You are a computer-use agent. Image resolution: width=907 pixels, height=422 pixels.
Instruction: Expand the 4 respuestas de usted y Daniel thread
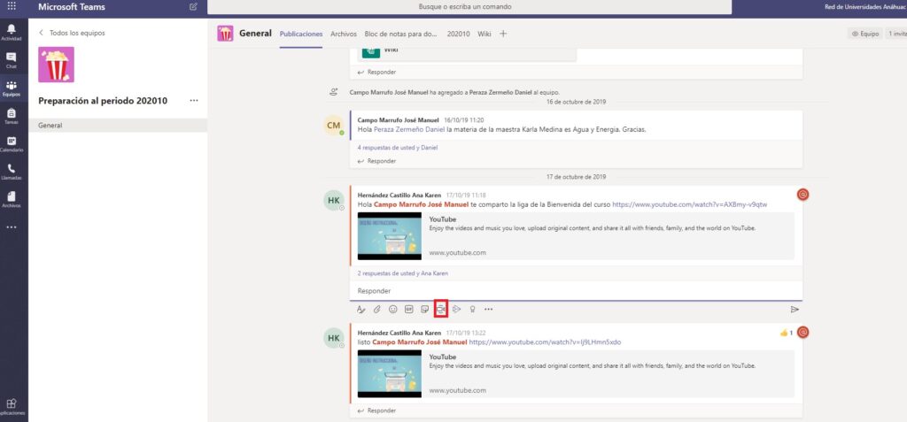(397, 148)
